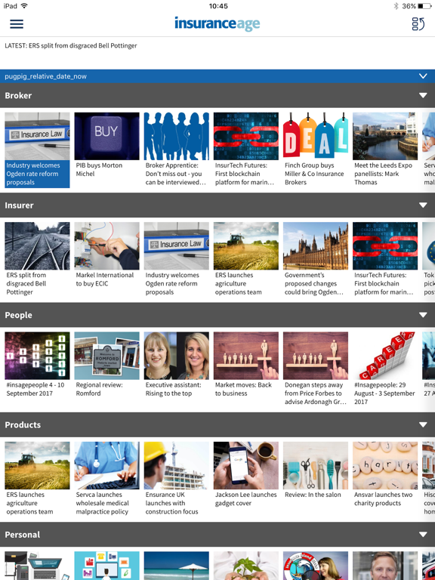The image size is (435, 580).
Task: Expand the pugpig_relative_date_now chevron
Action: tap(423, 76)
